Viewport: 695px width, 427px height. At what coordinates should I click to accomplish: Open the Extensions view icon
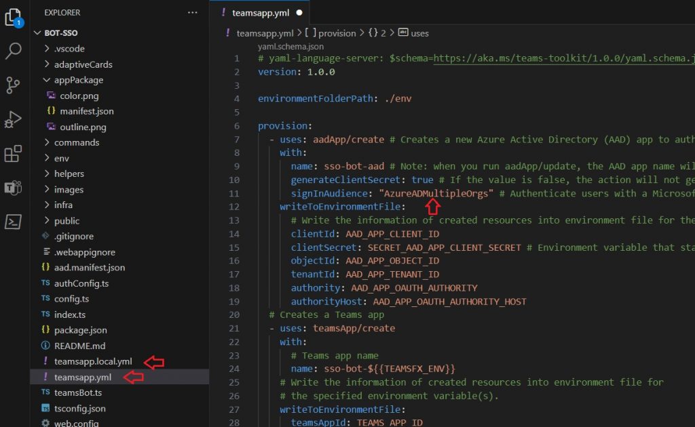[13, 154]
